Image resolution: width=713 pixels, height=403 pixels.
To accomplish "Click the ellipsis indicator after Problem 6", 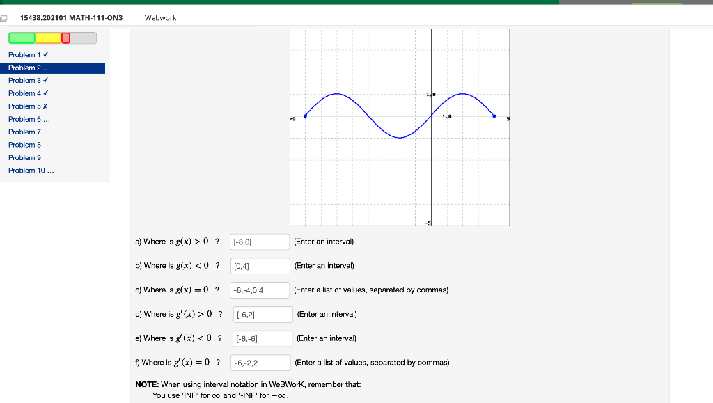I will (47, 119).
